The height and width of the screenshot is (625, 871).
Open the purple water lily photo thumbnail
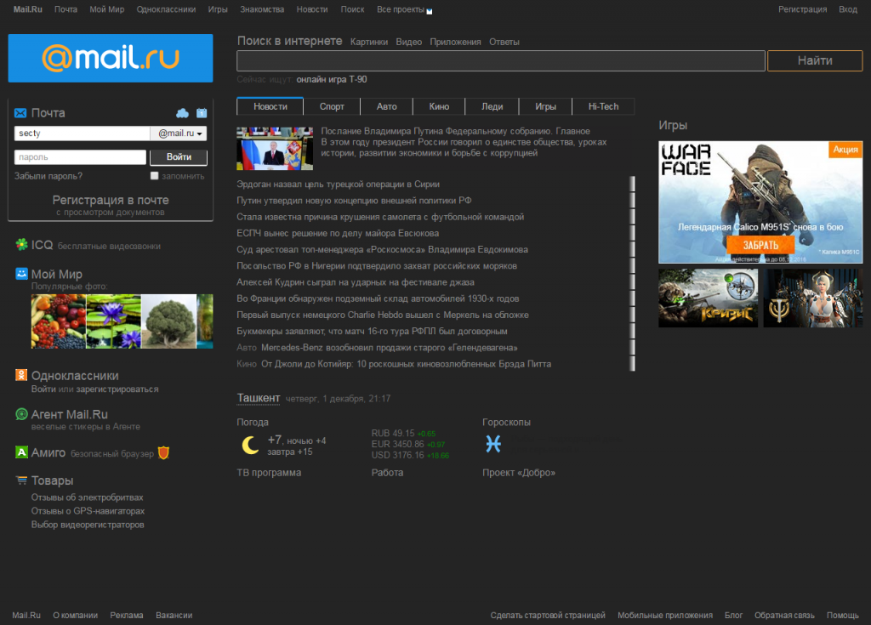pyautogui.click(x=113, y=321)
